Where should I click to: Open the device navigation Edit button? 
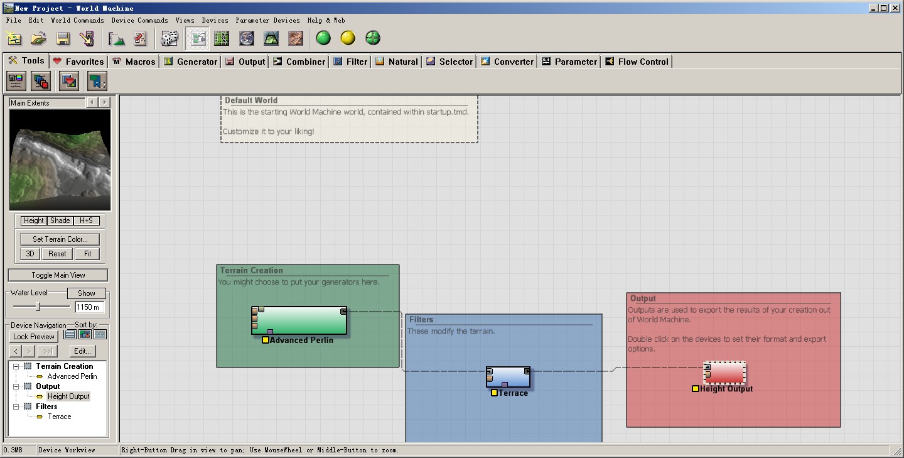coord(82,351)
